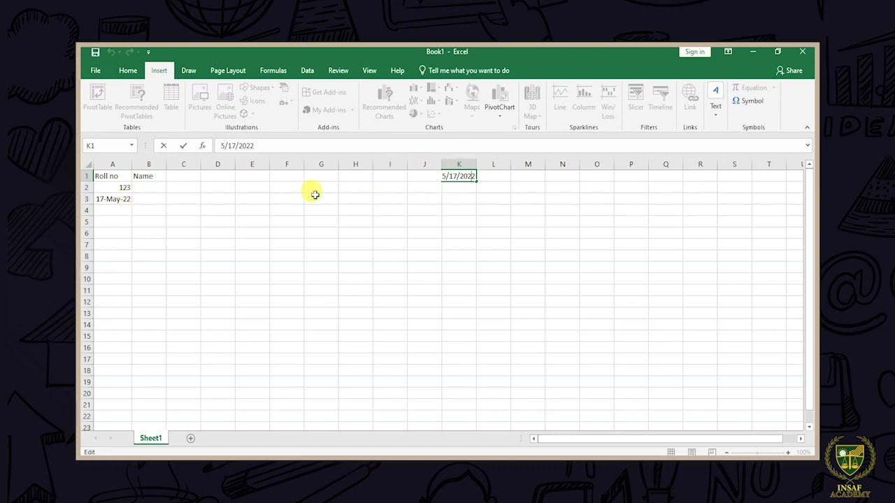Click the Name Box showing K1
The width and height of the screenshot is (895, 503).
[x=108, y=145]
